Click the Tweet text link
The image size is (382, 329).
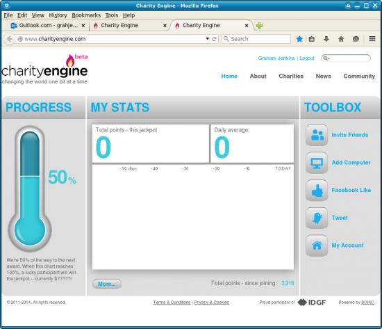point(340,218)
